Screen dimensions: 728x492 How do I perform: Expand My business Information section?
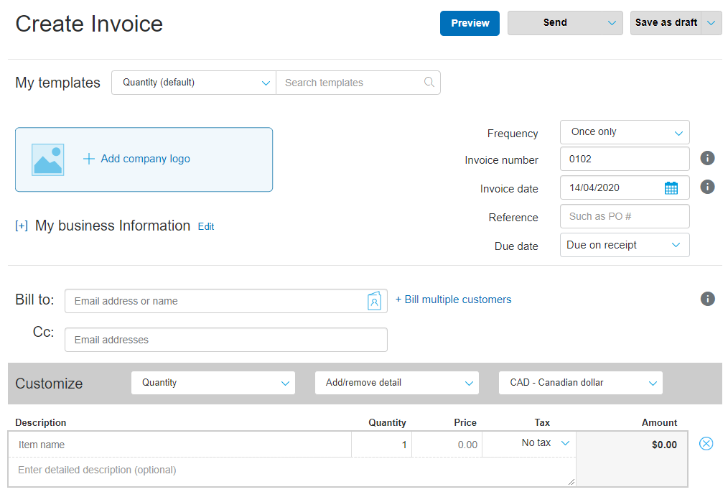[22, 226]
